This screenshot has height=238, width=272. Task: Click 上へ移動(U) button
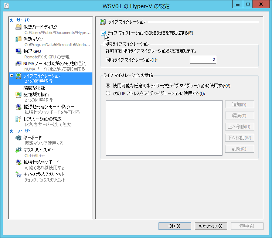click(x=239, y=127)
